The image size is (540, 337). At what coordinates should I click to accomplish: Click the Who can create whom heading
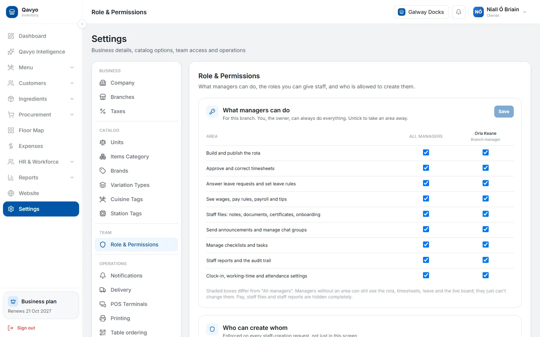255,328
